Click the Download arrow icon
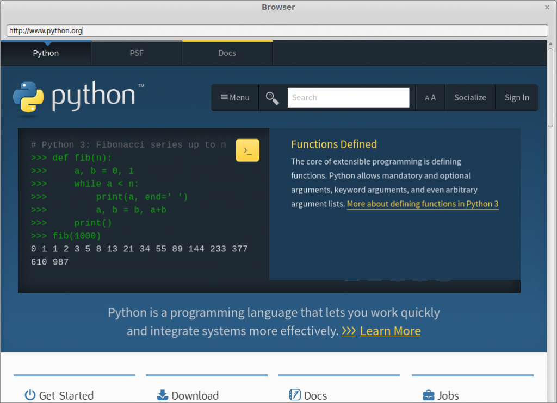This screenshot has height=403, width=557. (x=162, y=395)
